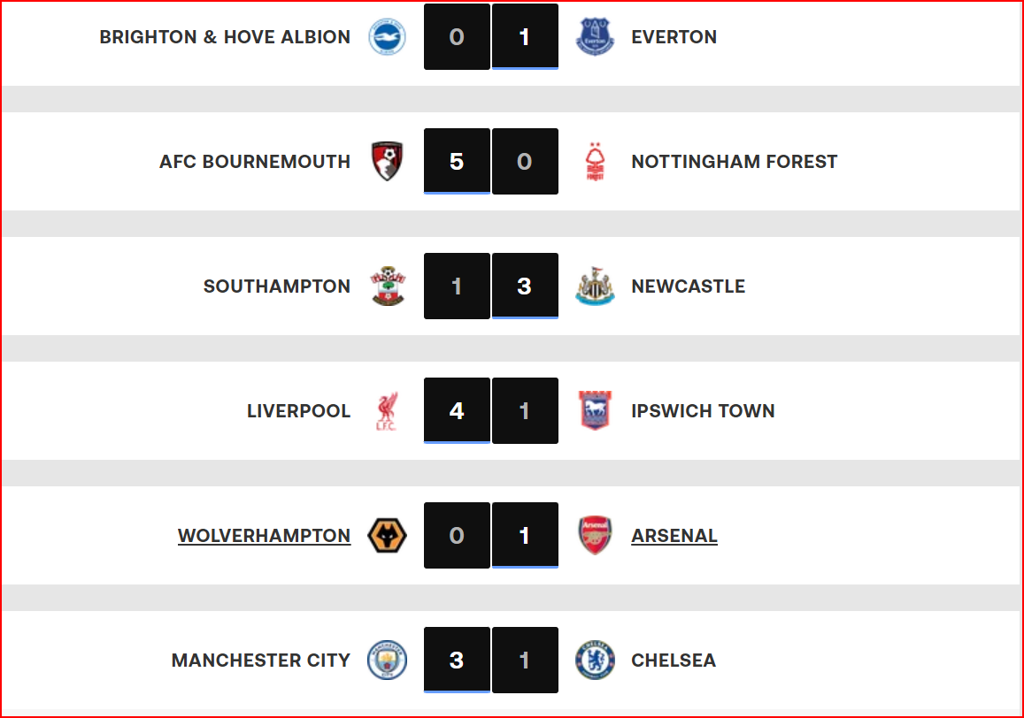This screenshot has width=1024, height=718.
Task: Select Liverpool's score box showing 4
Action: click(x=457, y=411)
